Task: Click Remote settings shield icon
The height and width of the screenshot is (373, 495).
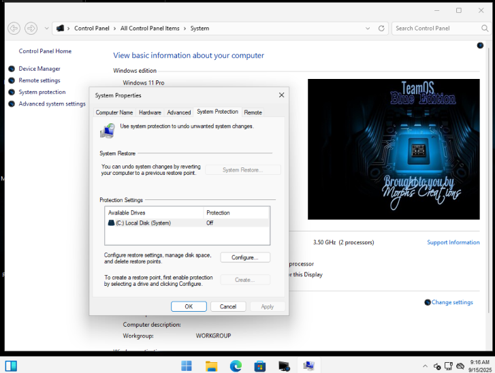Action: (12, 80)
